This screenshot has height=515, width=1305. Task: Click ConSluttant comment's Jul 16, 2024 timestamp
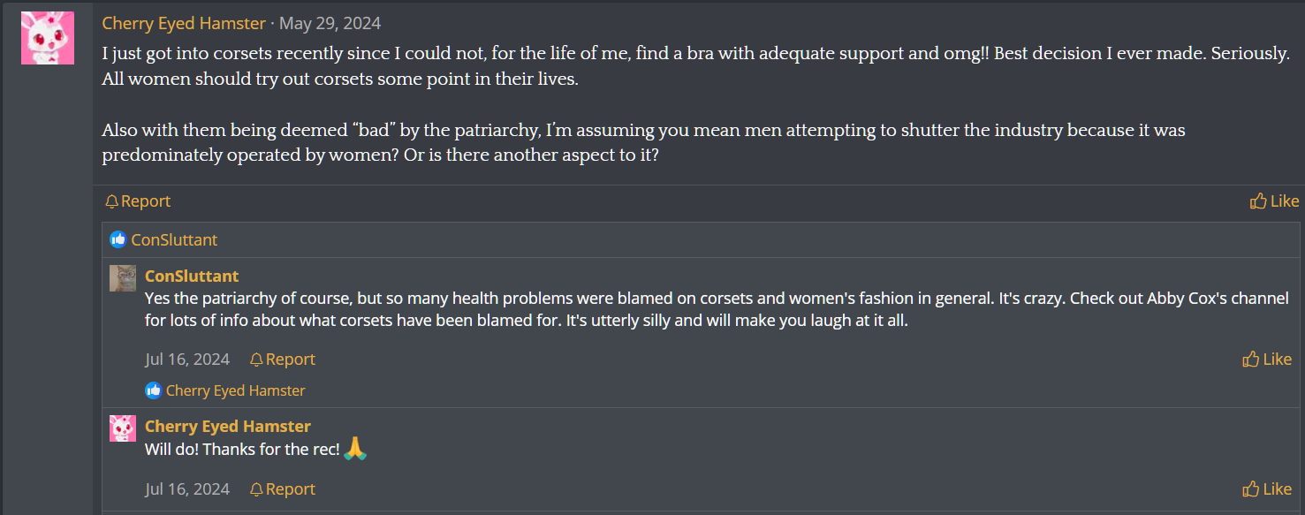[x=187, y=360]
